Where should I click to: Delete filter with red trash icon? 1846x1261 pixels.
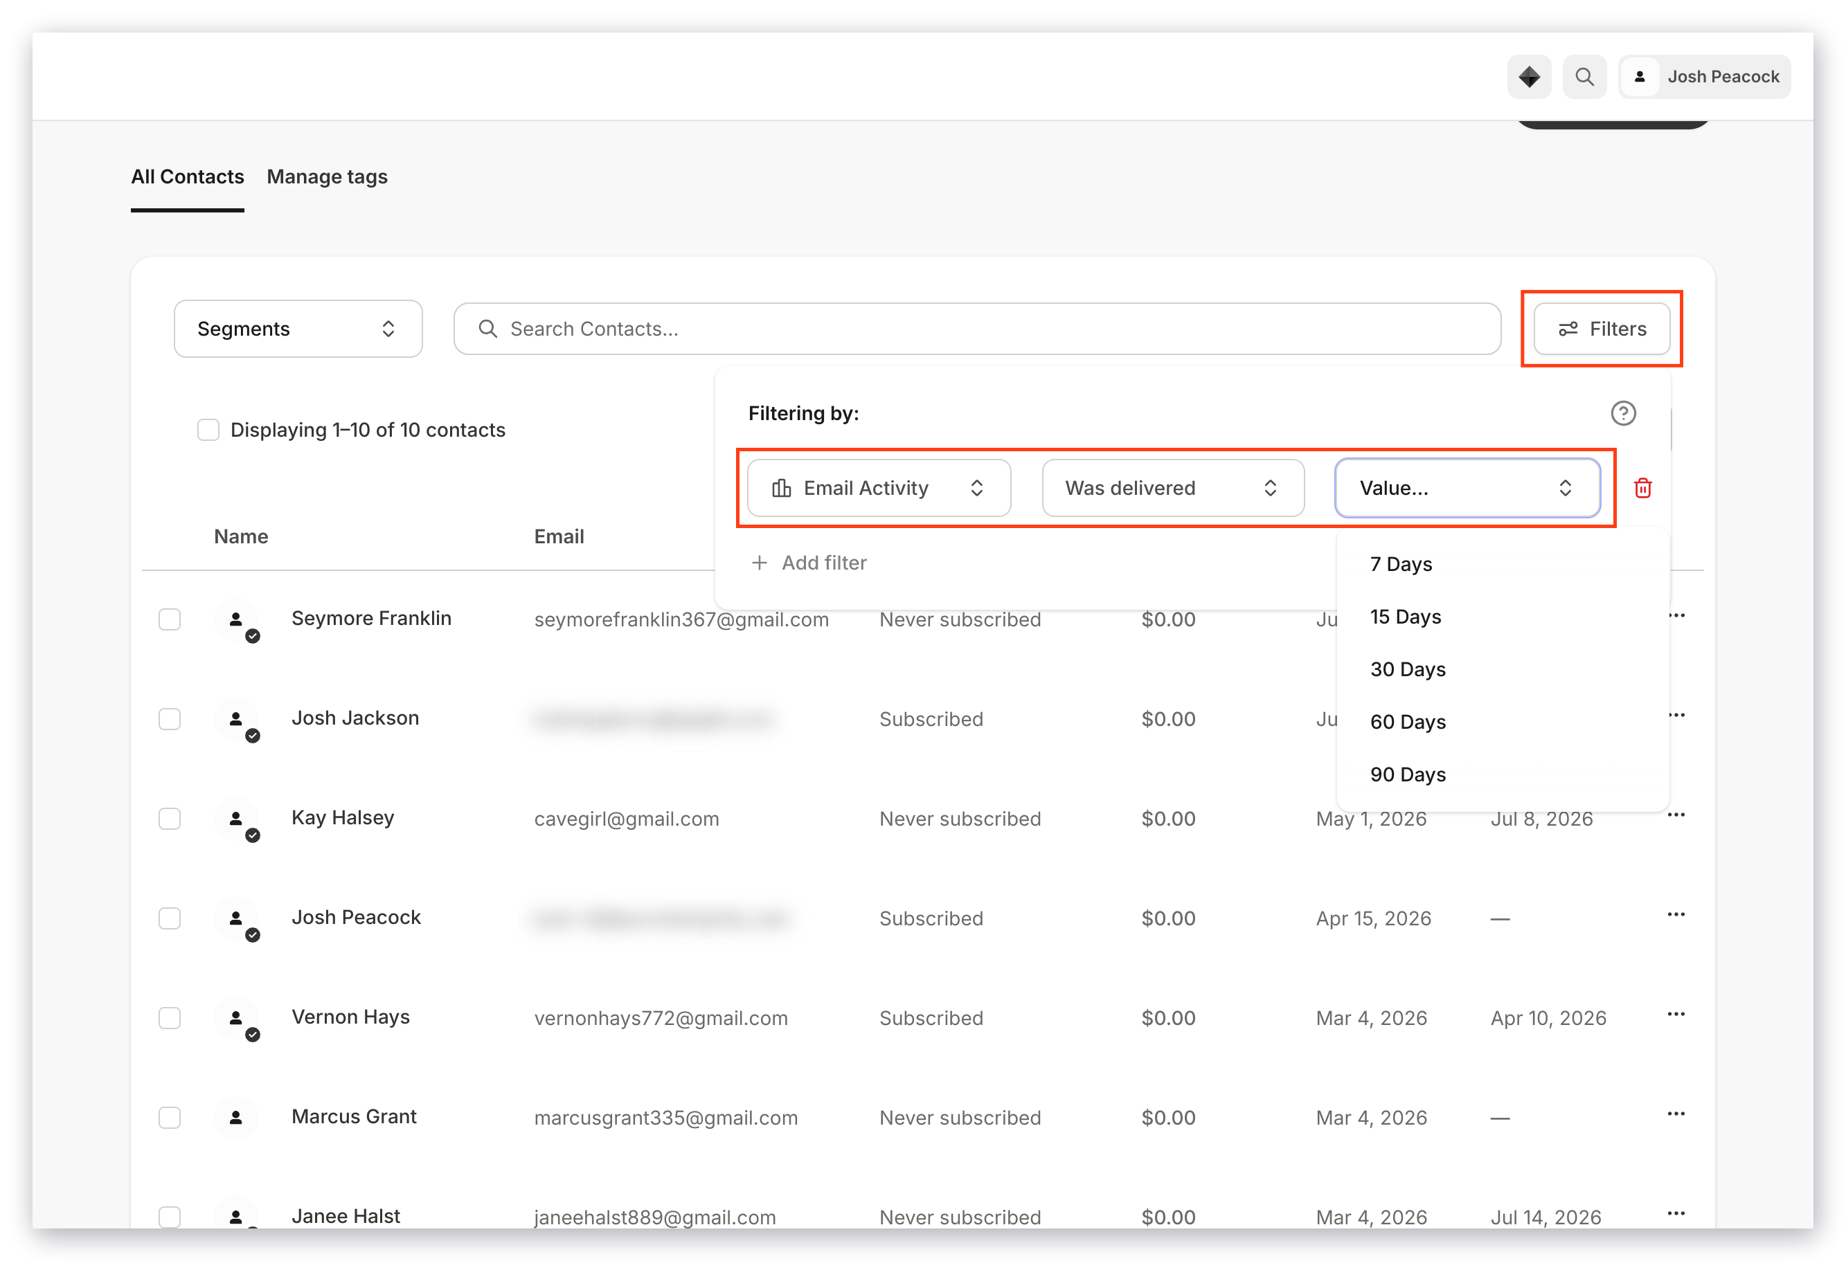1642,487
